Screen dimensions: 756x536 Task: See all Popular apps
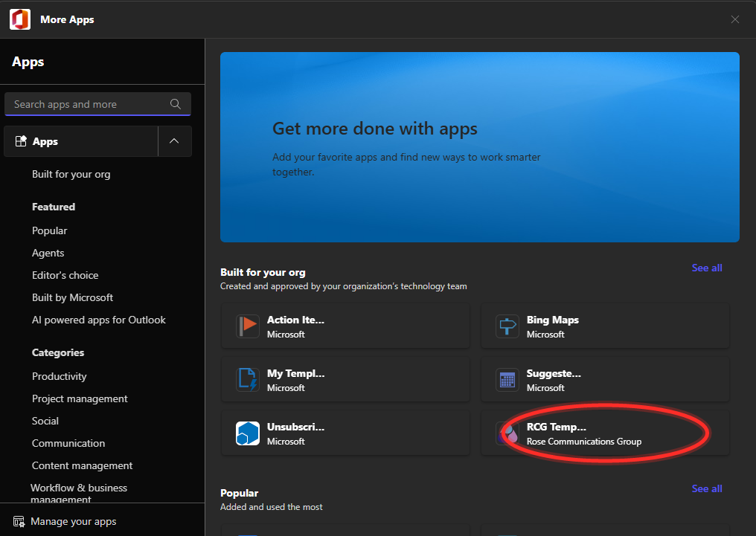point(706,488)
